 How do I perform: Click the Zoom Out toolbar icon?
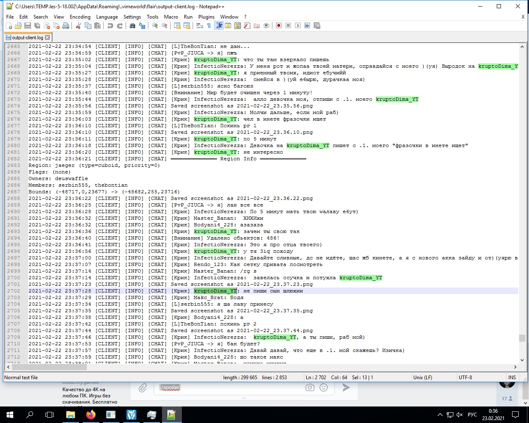[x=164, y=26]
